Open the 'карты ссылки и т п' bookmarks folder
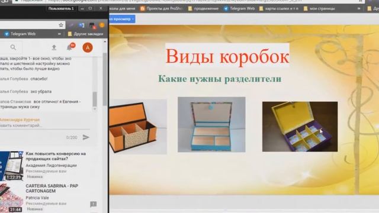379x213 pixels. tap(279, 8)
